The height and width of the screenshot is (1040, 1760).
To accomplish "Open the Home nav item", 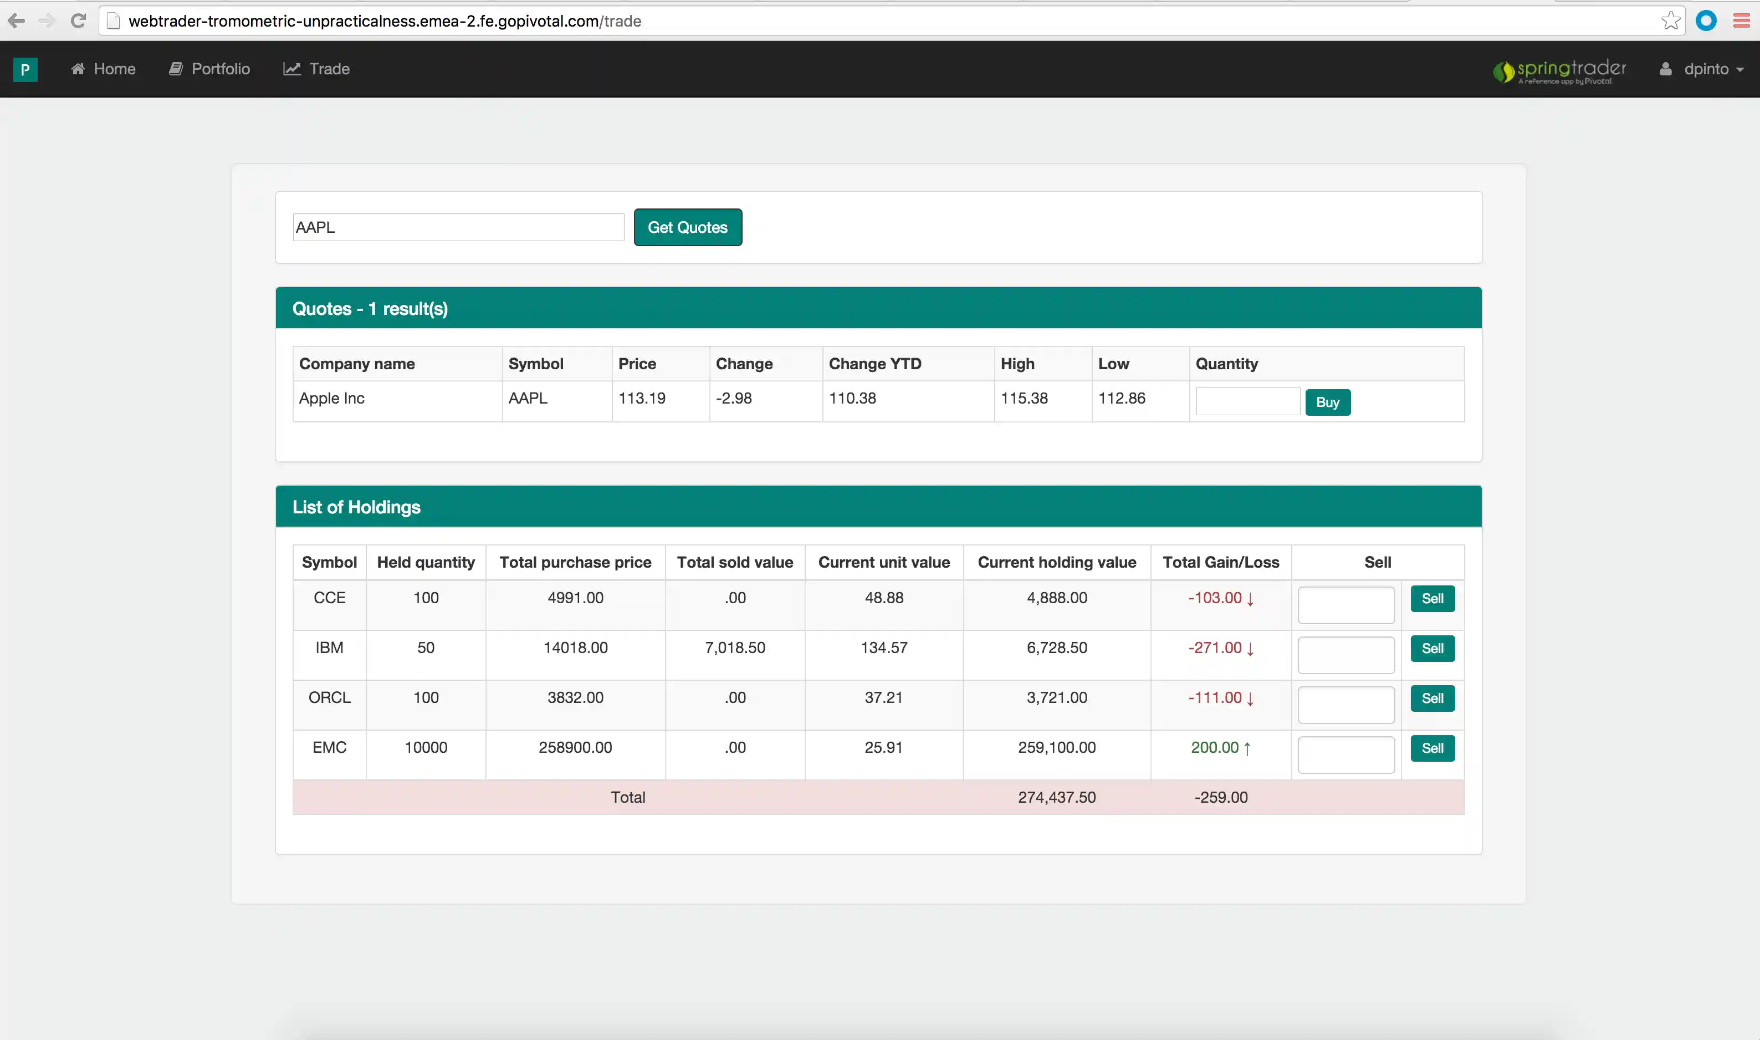I will tap(104, 69).
